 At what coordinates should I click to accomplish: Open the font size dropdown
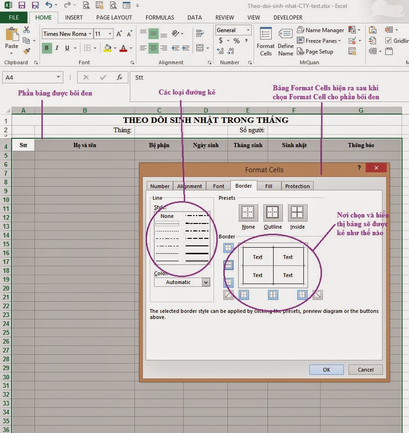click(110, 34)
